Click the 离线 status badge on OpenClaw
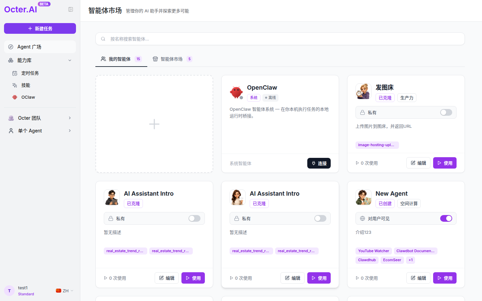 [x=270, y=98]
